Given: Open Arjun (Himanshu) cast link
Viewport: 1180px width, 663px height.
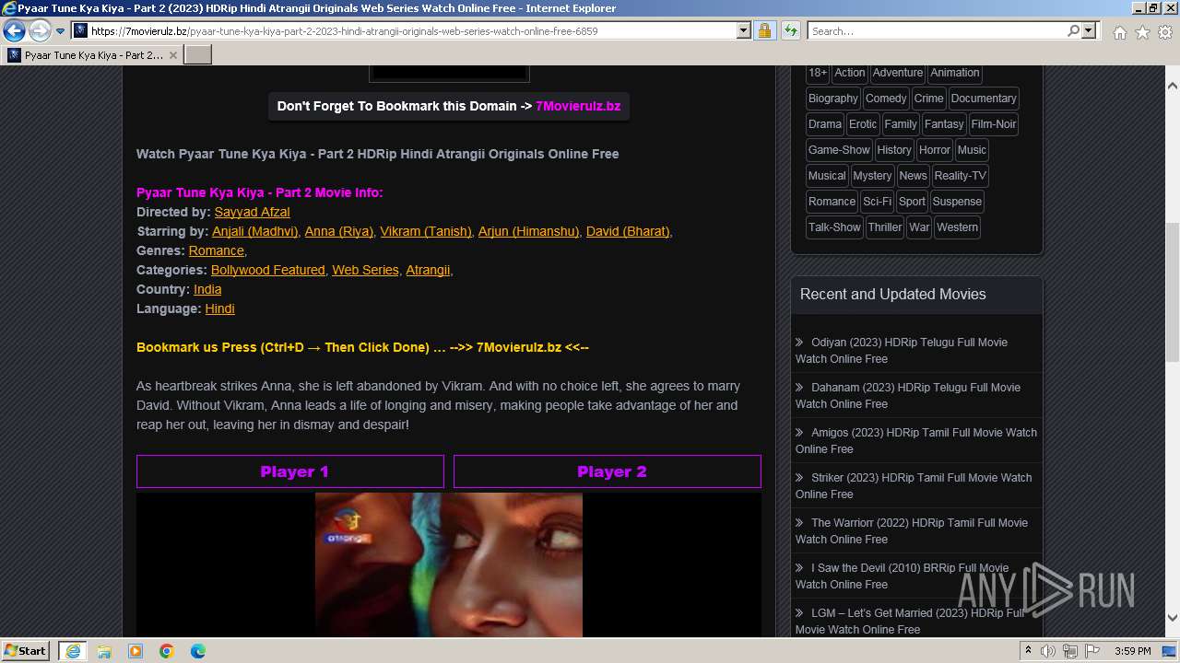Looking at the screenshot, I should pos(528,231).
